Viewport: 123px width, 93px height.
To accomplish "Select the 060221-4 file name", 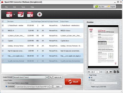I will [11, 30].
